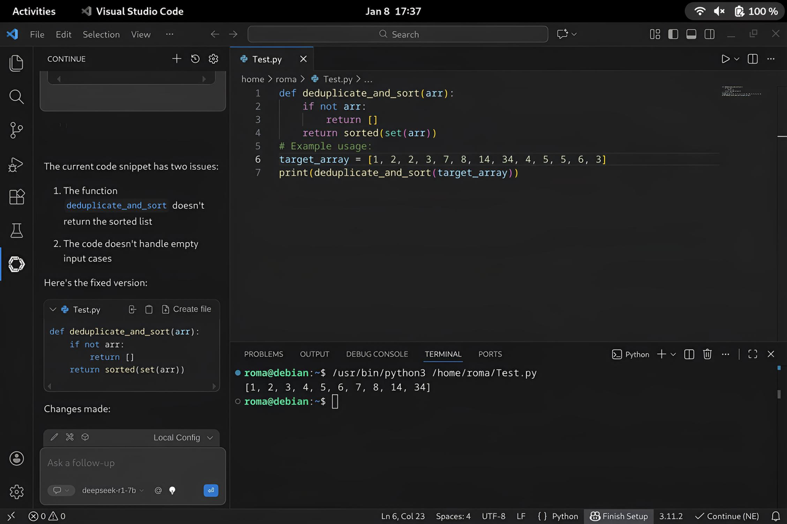Kill terminal with trash icon
Screen dimensions: 787x524
coord(708,354)
